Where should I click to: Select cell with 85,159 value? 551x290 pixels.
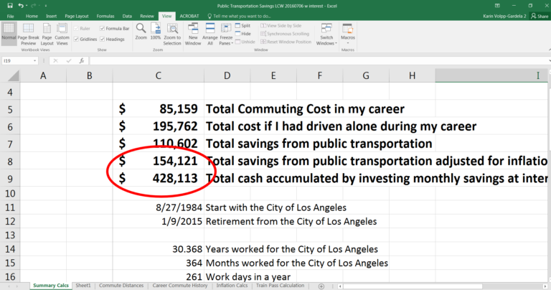pyautogui.click(x=159, y=109)
